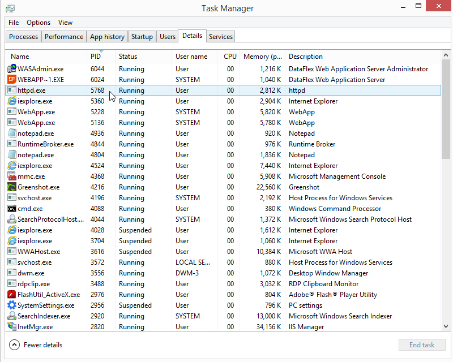Viewport: 453px width, 362px height.
Task: Click the iexplore.exe icon for PID 3704
Action: pyautogui.click(x=11, y=240)
